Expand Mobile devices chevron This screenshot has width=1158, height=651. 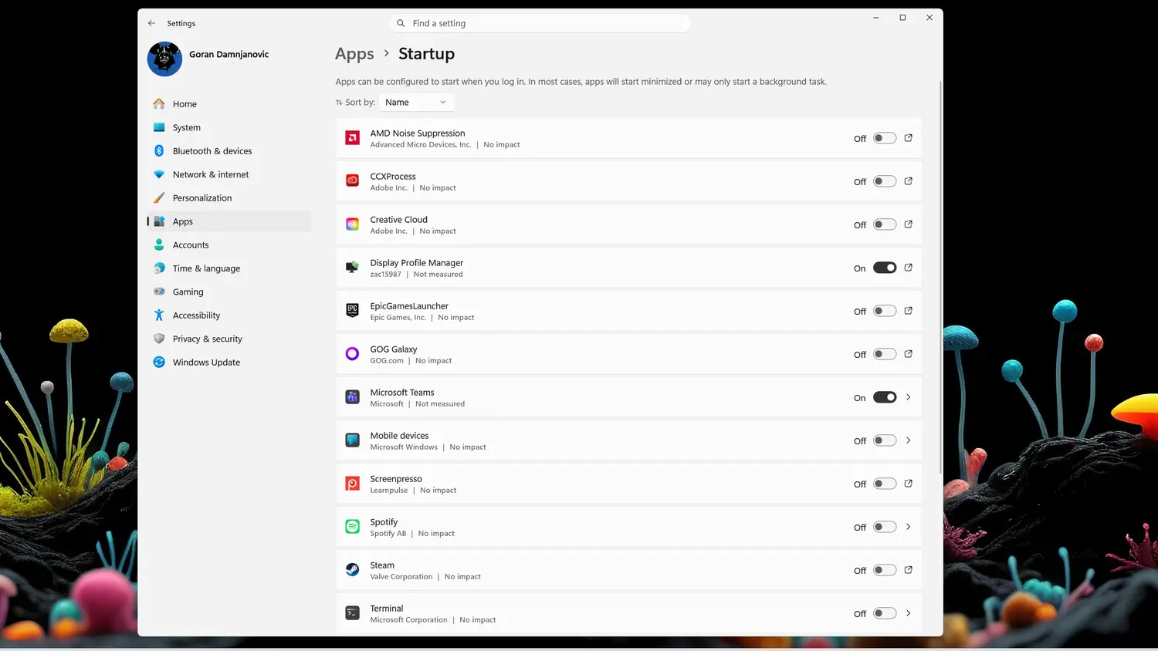pos(908,440)
